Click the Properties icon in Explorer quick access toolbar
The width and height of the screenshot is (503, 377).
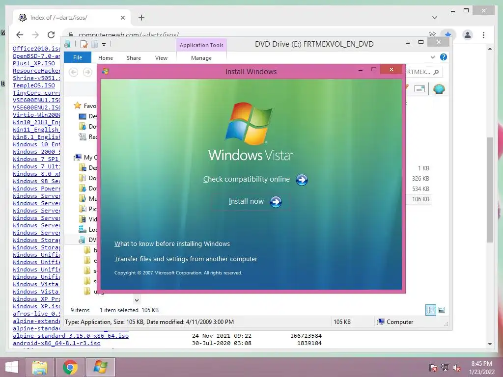[84, 44]
